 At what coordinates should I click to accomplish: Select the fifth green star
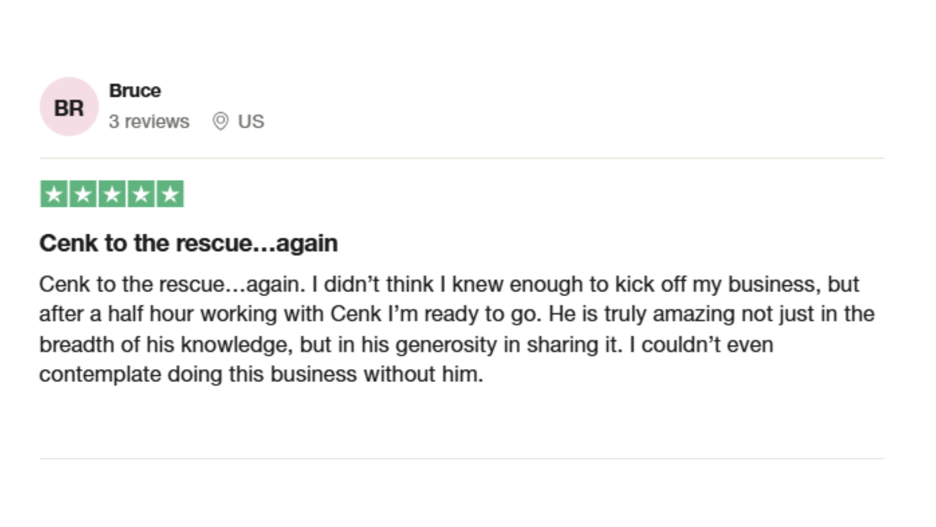170,194
